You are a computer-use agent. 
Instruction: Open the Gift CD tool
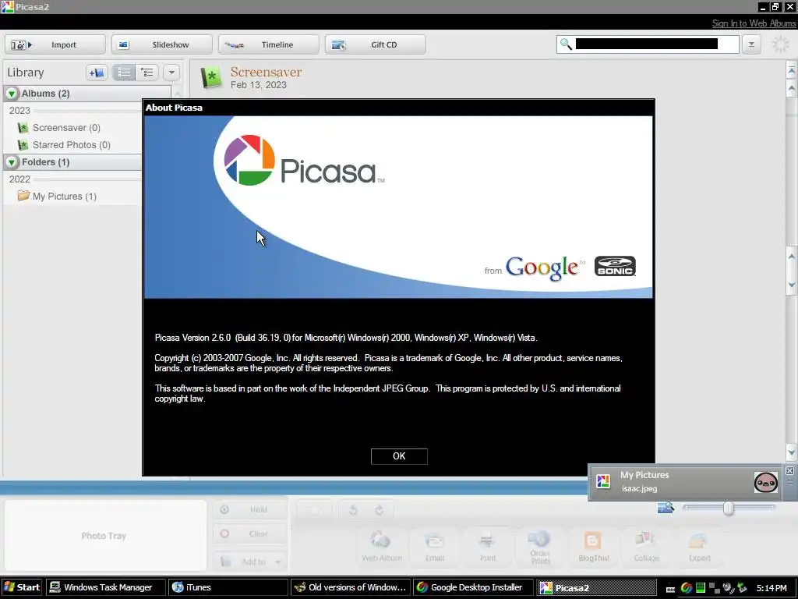click(x=376, y=44)
